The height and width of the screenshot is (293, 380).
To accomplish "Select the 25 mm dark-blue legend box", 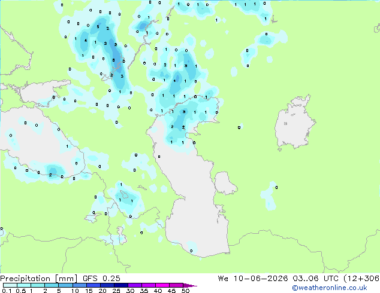I will click(x=120, y=285).
